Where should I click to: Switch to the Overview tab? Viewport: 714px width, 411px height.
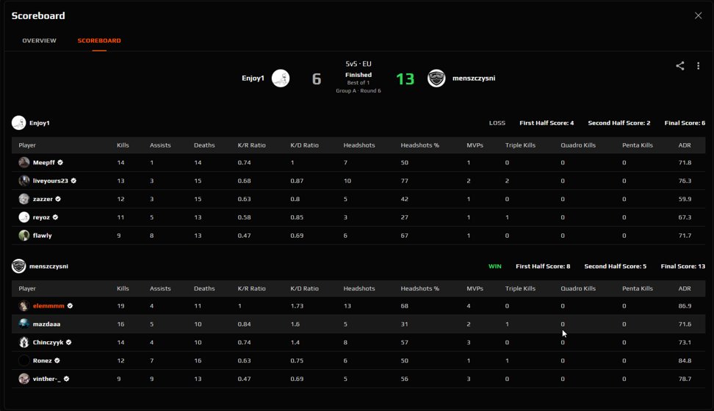39,40
